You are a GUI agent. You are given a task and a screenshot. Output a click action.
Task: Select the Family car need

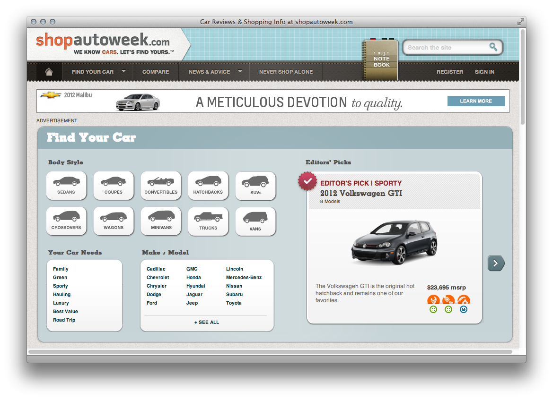(x=61, y=269)
